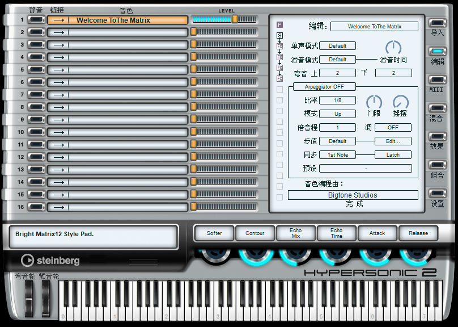Image resolution: width=458 pixels, height=327 pixels.
Task: Open the 滑音模式 Default dropdown
Action: click(x=337, y=60)
